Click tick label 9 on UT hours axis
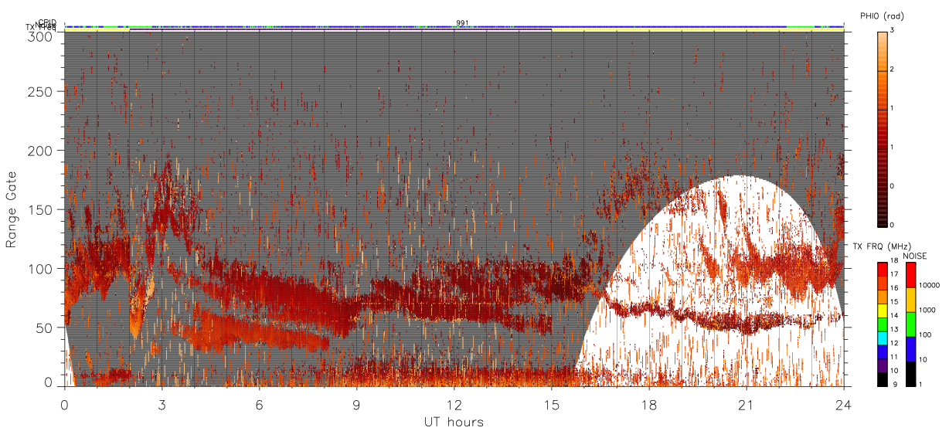The image size is (949, 438). coord(356,404)
